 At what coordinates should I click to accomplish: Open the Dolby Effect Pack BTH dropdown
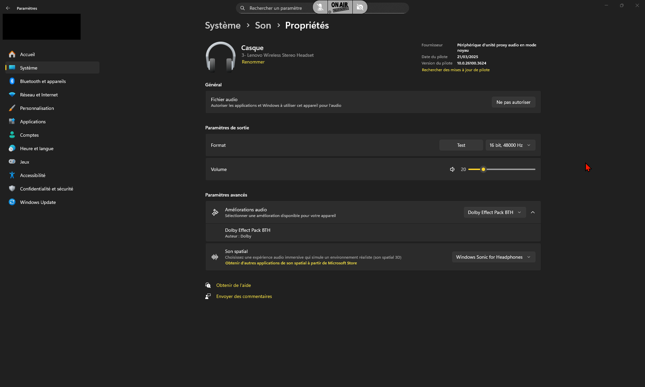494,212
